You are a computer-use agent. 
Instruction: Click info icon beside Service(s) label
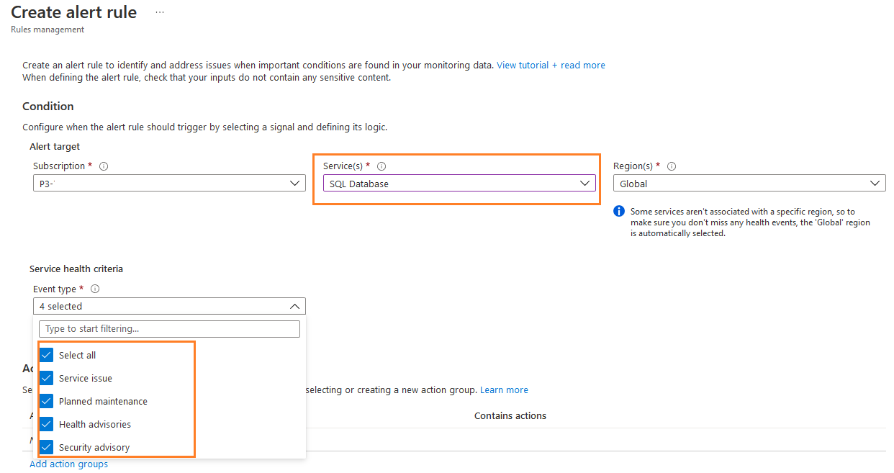[381, 166]
